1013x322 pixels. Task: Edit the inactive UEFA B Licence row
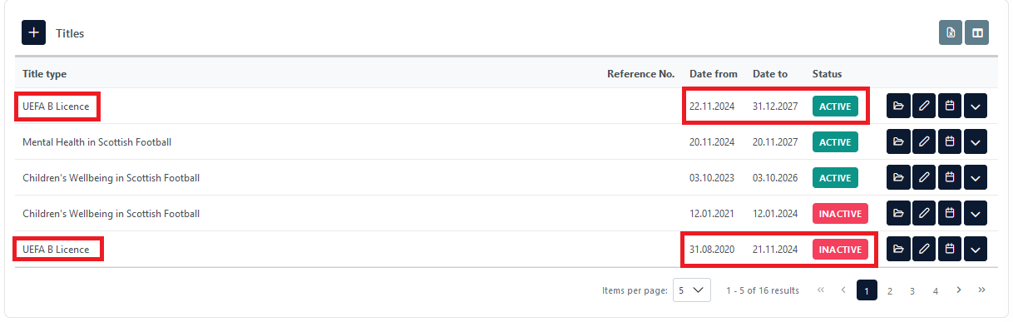coord(924,249)
